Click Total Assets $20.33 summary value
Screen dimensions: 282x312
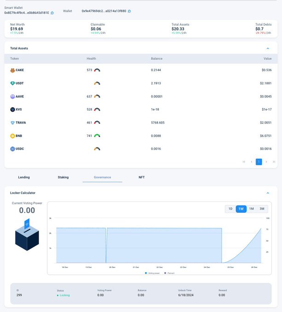click(178, 29)
